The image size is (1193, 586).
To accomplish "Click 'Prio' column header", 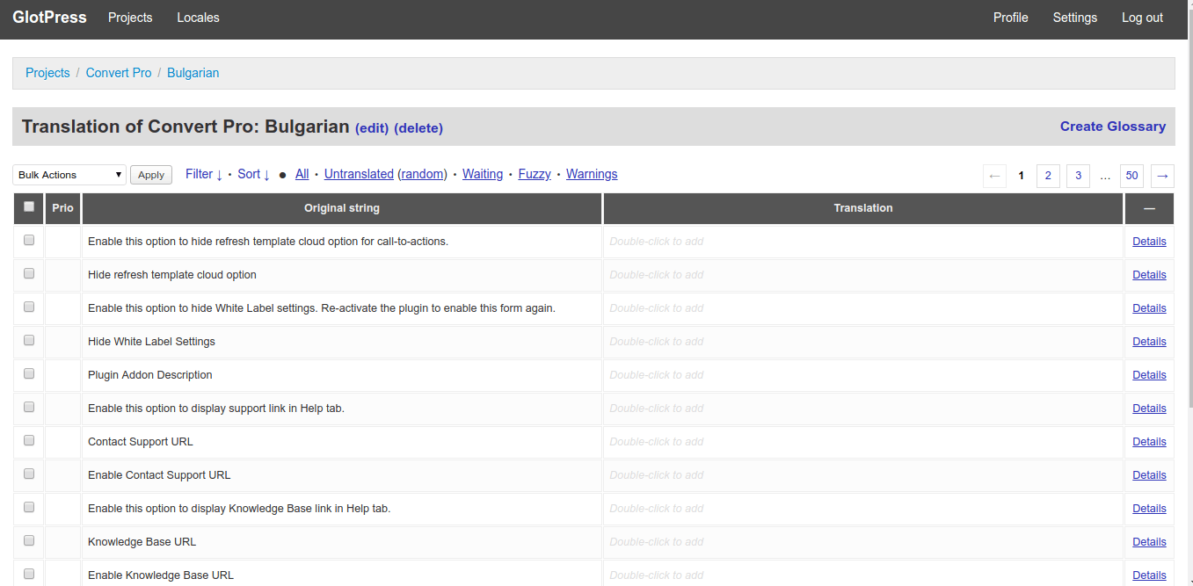I will pyautogui.click(x=63, y=208).
